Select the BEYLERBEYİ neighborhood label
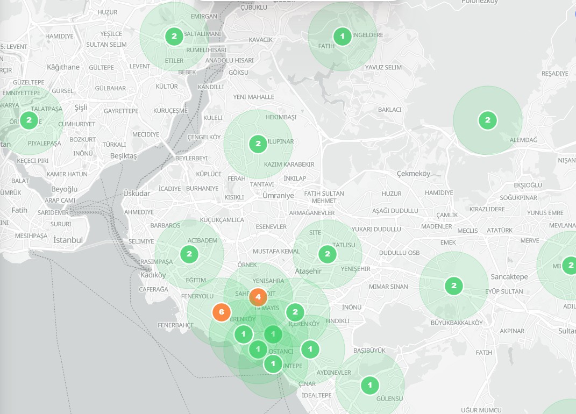The image size is (576, 414). (191, 158)
